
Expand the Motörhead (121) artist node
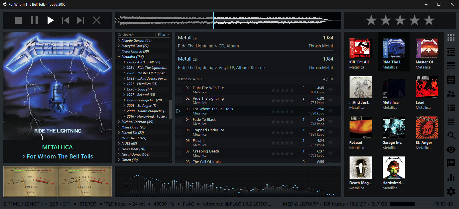pyautogui.click(x=119, y=138)
